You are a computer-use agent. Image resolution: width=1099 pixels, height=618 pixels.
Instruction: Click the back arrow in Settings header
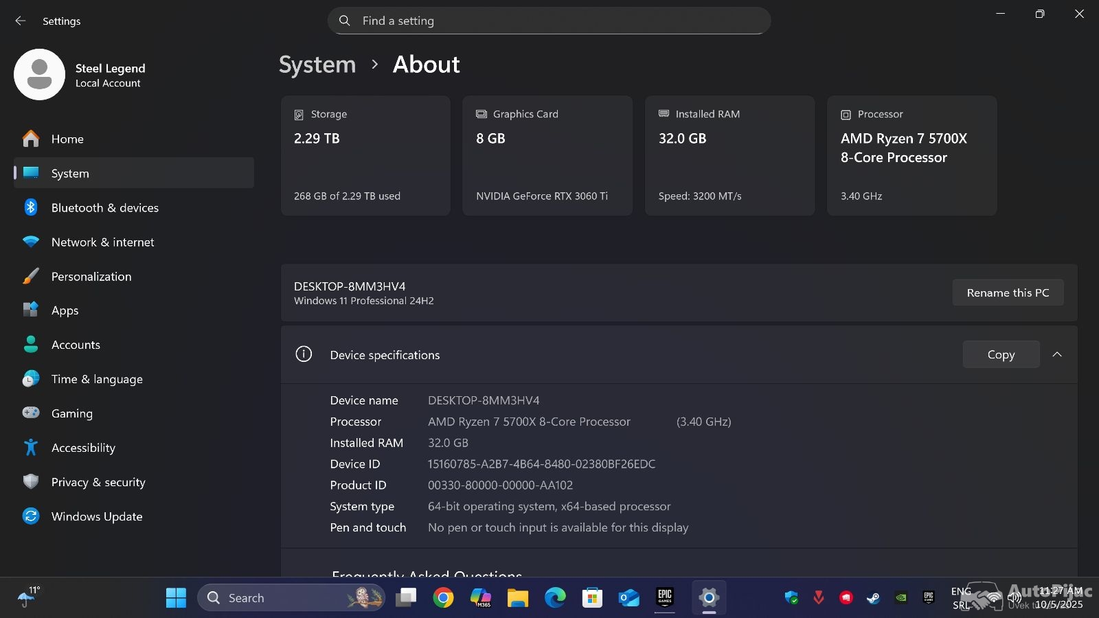[21, 21]
